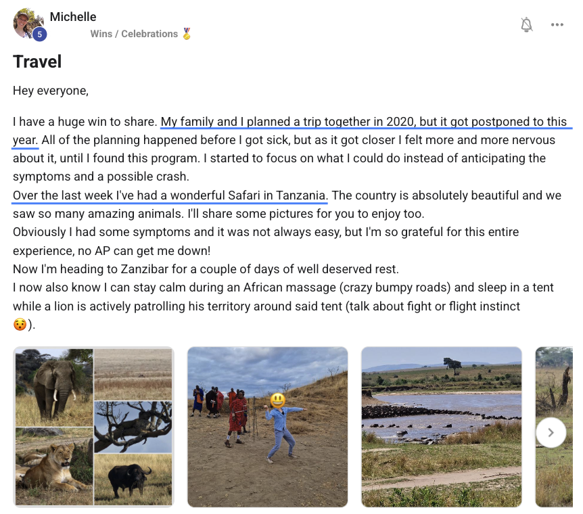The image size is (583, 514).
Task: Open the dancing person photo thumbnail
Action: click(267, 427)
